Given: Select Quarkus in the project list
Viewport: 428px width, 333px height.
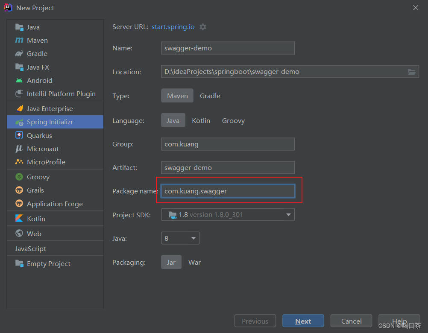Looking at the screenshot, I should 55,135.
